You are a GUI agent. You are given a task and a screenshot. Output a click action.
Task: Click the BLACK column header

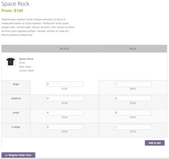(65, 49)
